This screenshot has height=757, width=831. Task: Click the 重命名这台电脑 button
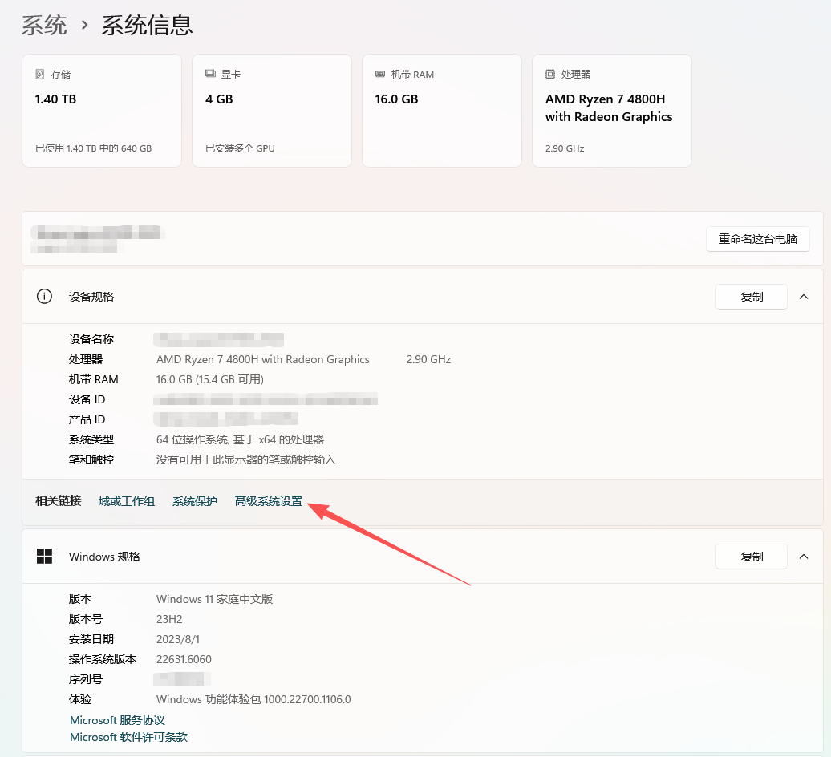pyautogui.click(x=756, y=238)
